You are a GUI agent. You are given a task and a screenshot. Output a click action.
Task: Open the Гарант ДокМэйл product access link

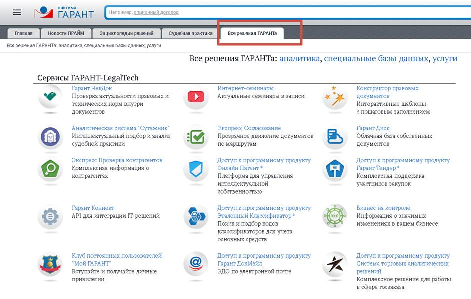pos(264,260)
